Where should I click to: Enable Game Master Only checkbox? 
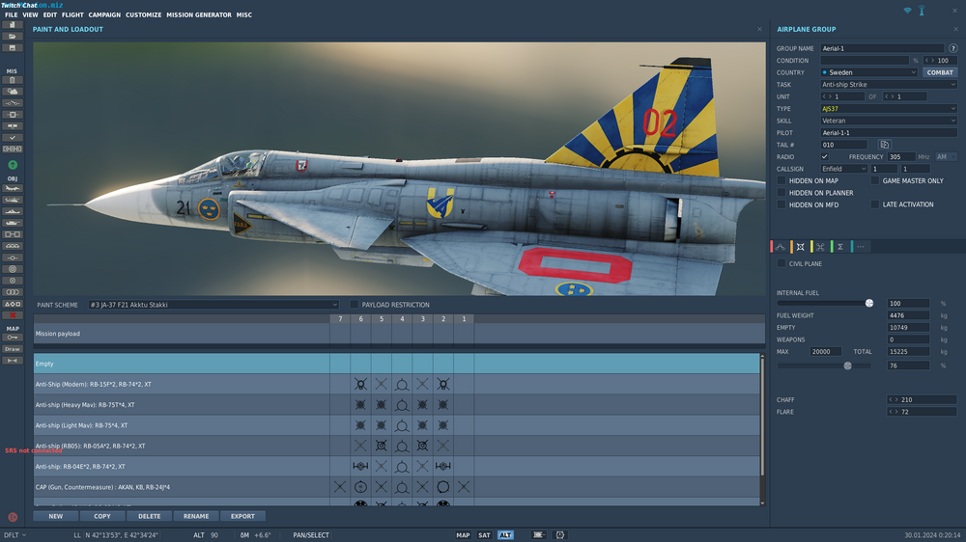875,181
